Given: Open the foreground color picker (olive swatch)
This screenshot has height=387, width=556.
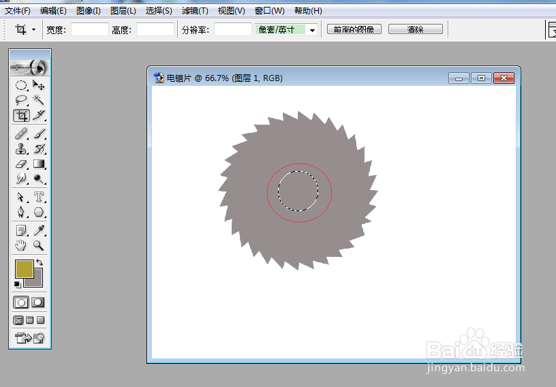Looking at the screenshot, I should (24, 268).
